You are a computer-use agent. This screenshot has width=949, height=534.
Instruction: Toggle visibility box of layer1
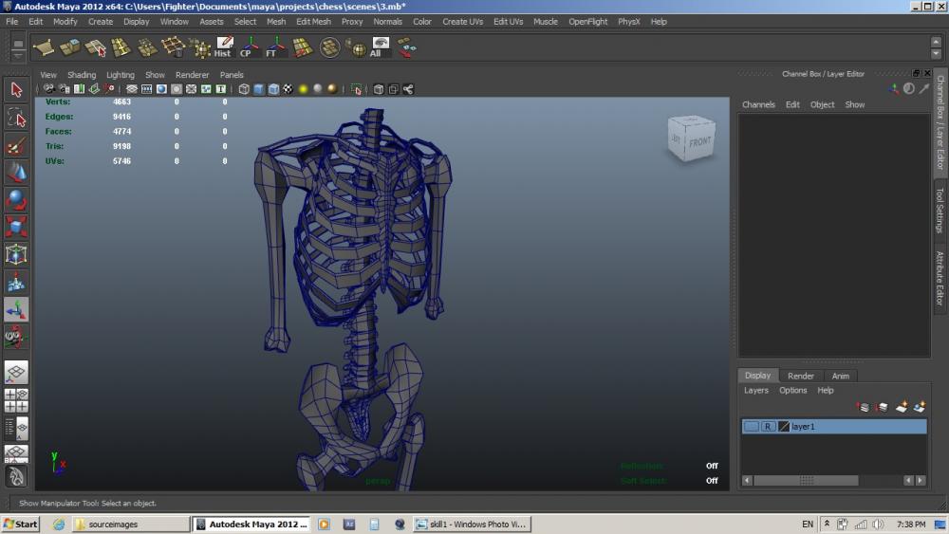tap(751, 427)
